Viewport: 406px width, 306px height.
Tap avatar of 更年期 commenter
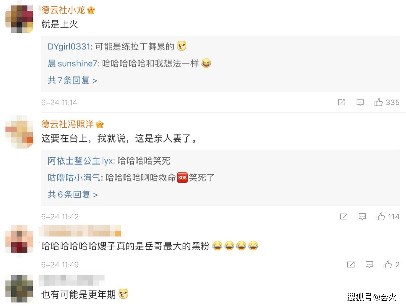point(19,288)
